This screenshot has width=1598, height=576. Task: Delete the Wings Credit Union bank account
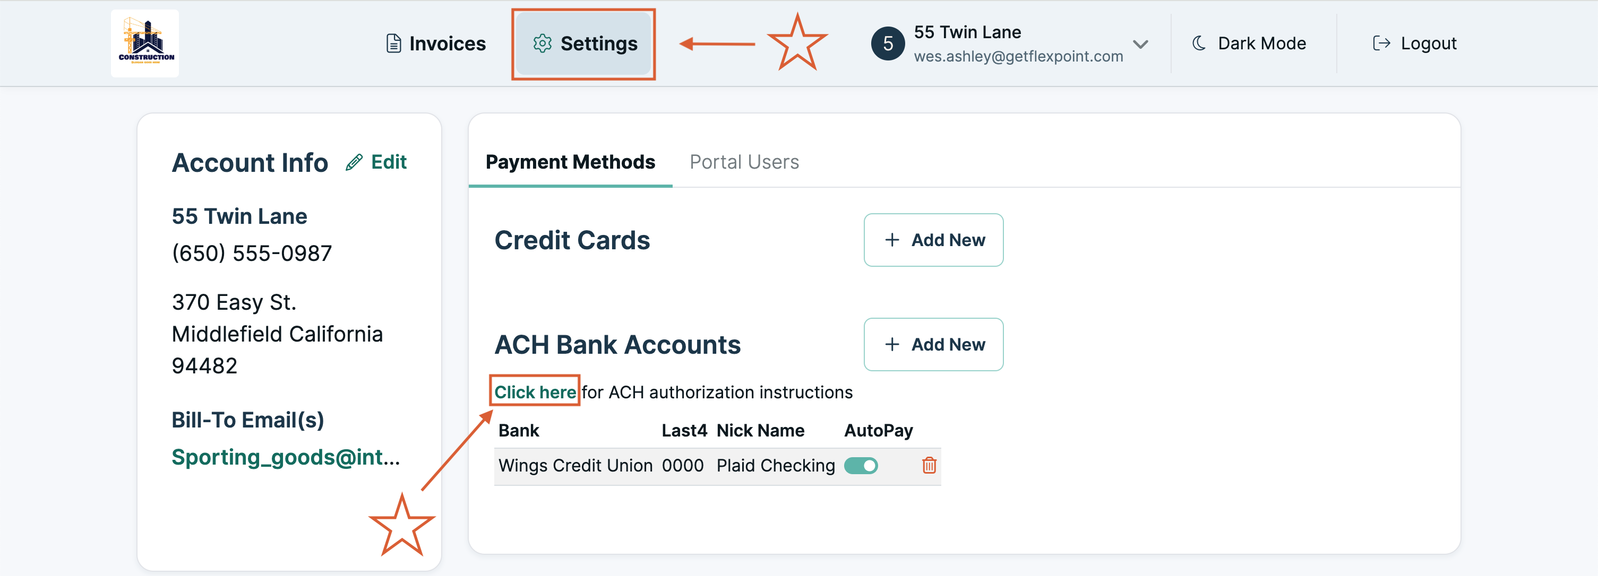point(929,466)
